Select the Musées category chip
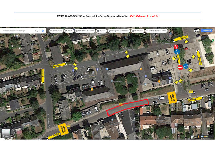 [x=101, y=31]
